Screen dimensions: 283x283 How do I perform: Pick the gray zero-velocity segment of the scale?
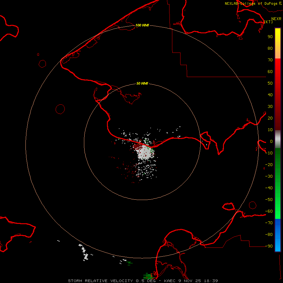(x=278, y=139)
